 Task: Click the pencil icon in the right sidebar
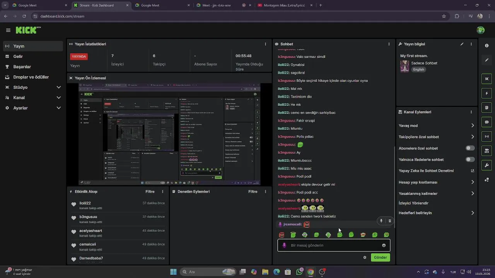tap(486, 60)
